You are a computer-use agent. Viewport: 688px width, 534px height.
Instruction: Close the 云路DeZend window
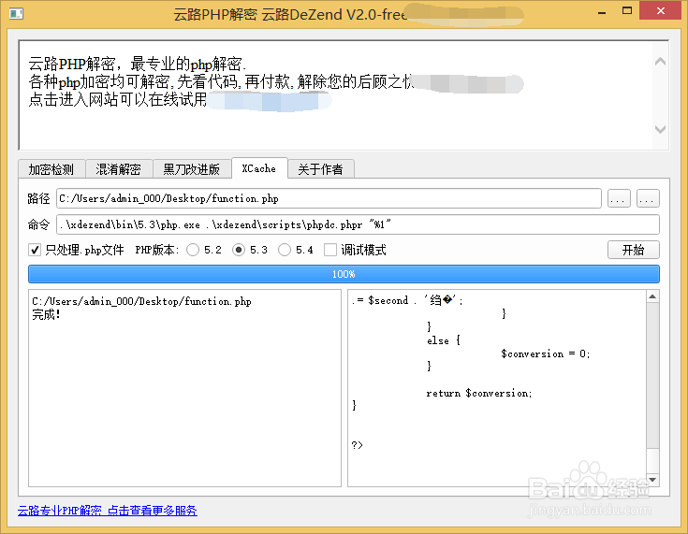[660, 11]
